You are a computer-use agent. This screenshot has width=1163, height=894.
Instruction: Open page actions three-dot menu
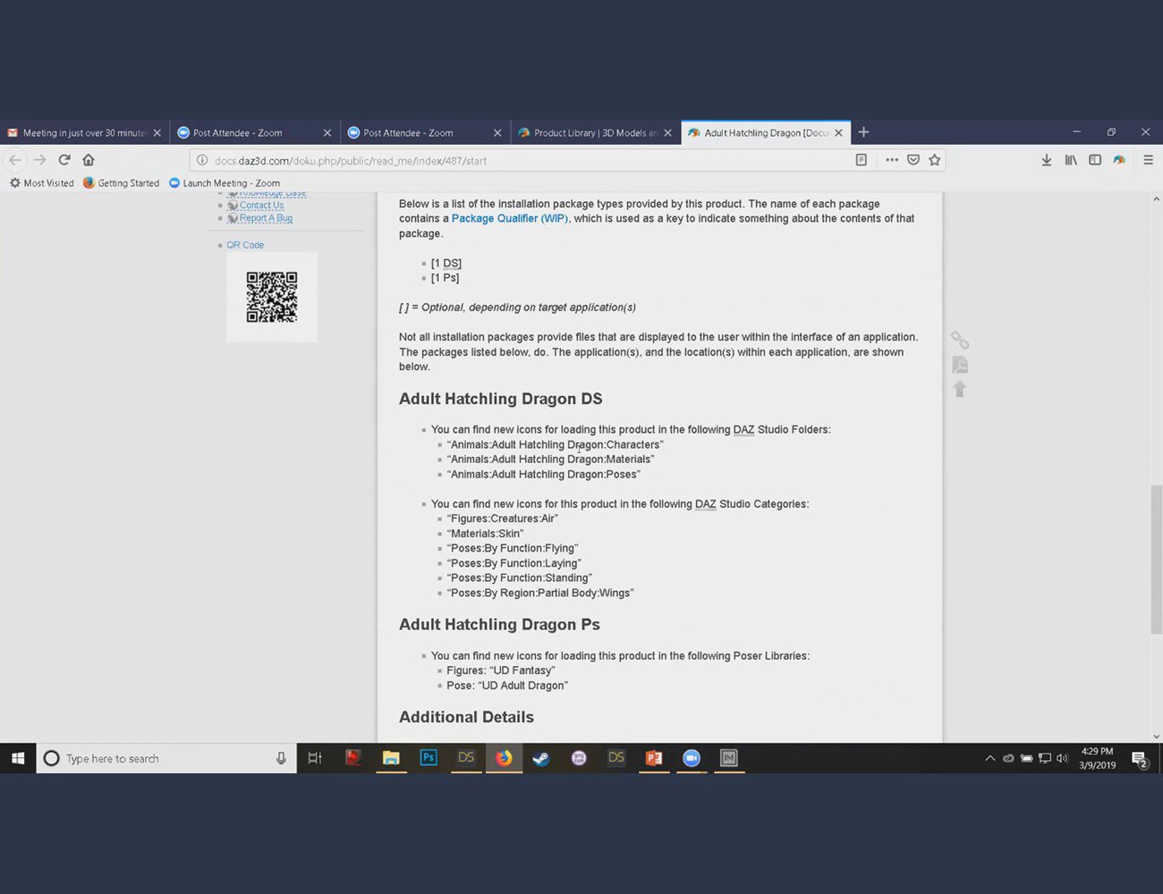[892, 160]
